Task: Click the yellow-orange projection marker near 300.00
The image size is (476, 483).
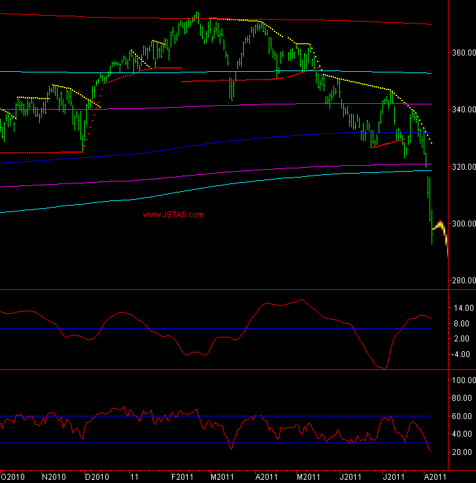Action: click(440, 226)
